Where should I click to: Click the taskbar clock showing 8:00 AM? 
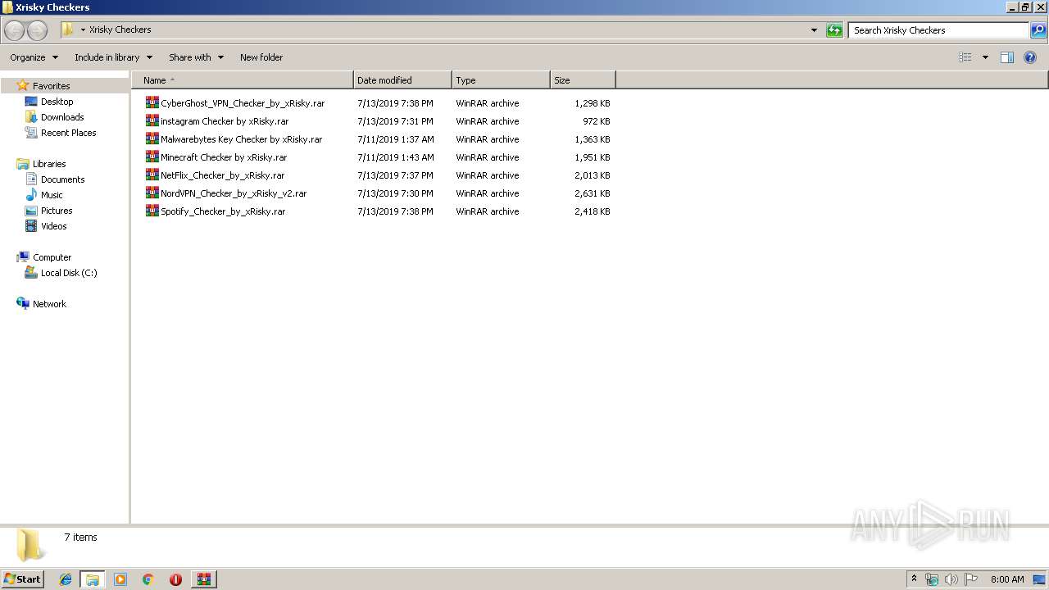(1007, 579)
